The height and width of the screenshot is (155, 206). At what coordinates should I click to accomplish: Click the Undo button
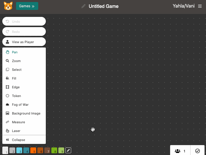[x=24, y=21]
